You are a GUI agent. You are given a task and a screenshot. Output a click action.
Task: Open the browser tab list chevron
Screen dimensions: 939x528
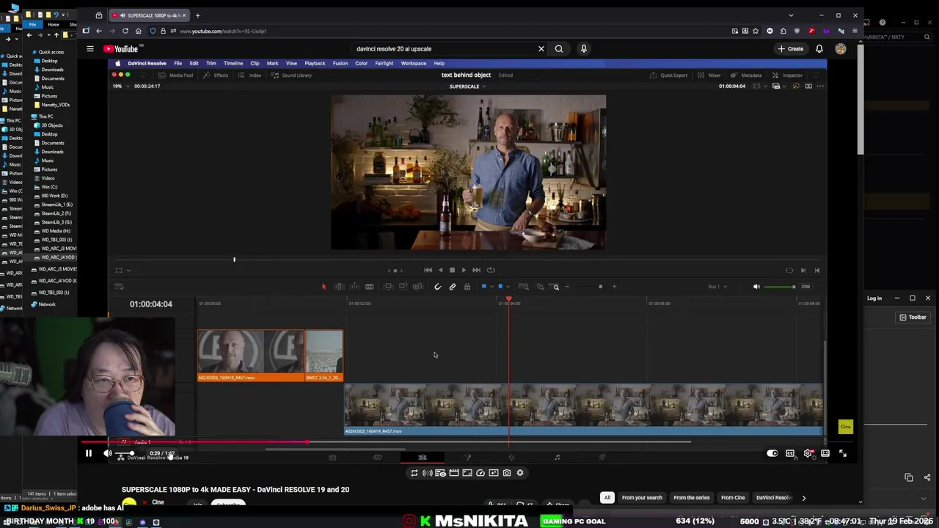coord(791,15)
